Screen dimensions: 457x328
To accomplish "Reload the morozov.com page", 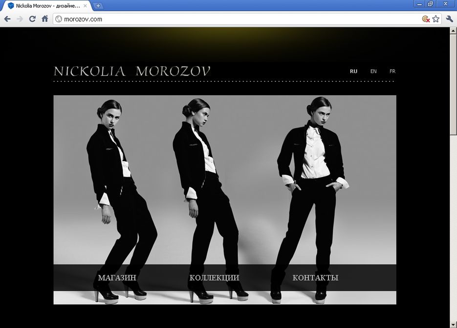I will coord(32,19).
